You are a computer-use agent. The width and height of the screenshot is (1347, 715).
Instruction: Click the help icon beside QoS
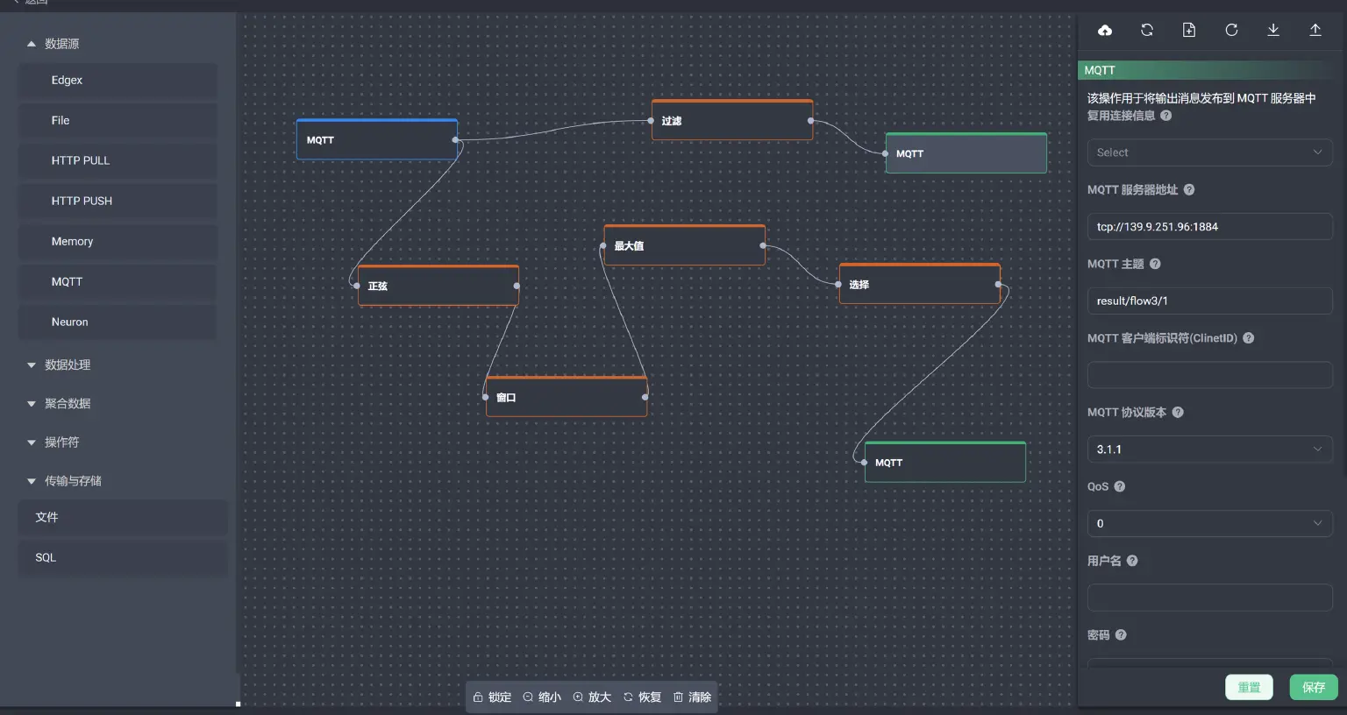click(1121, 486)
